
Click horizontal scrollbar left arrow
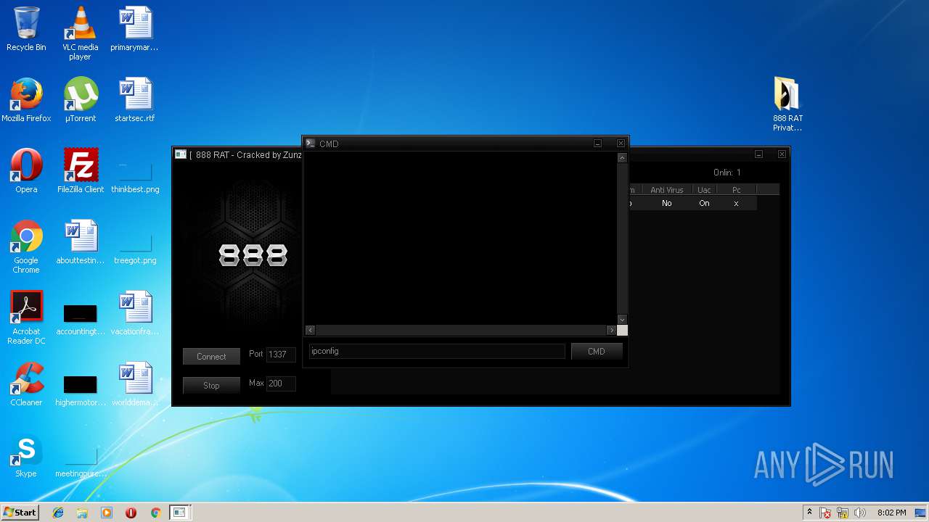(310, 330)
